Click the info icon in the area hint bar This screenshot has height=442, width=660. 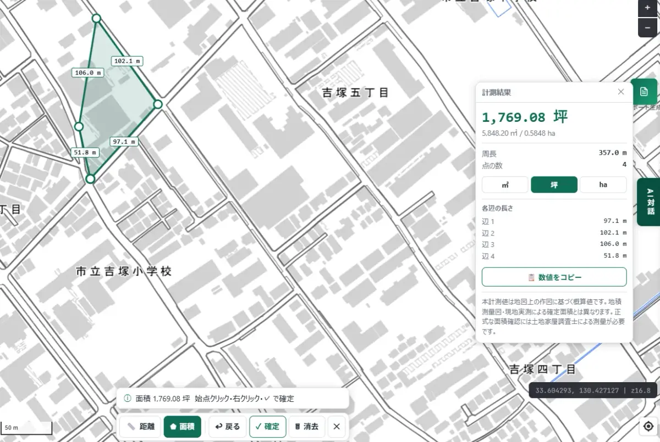tap(128, 399)
